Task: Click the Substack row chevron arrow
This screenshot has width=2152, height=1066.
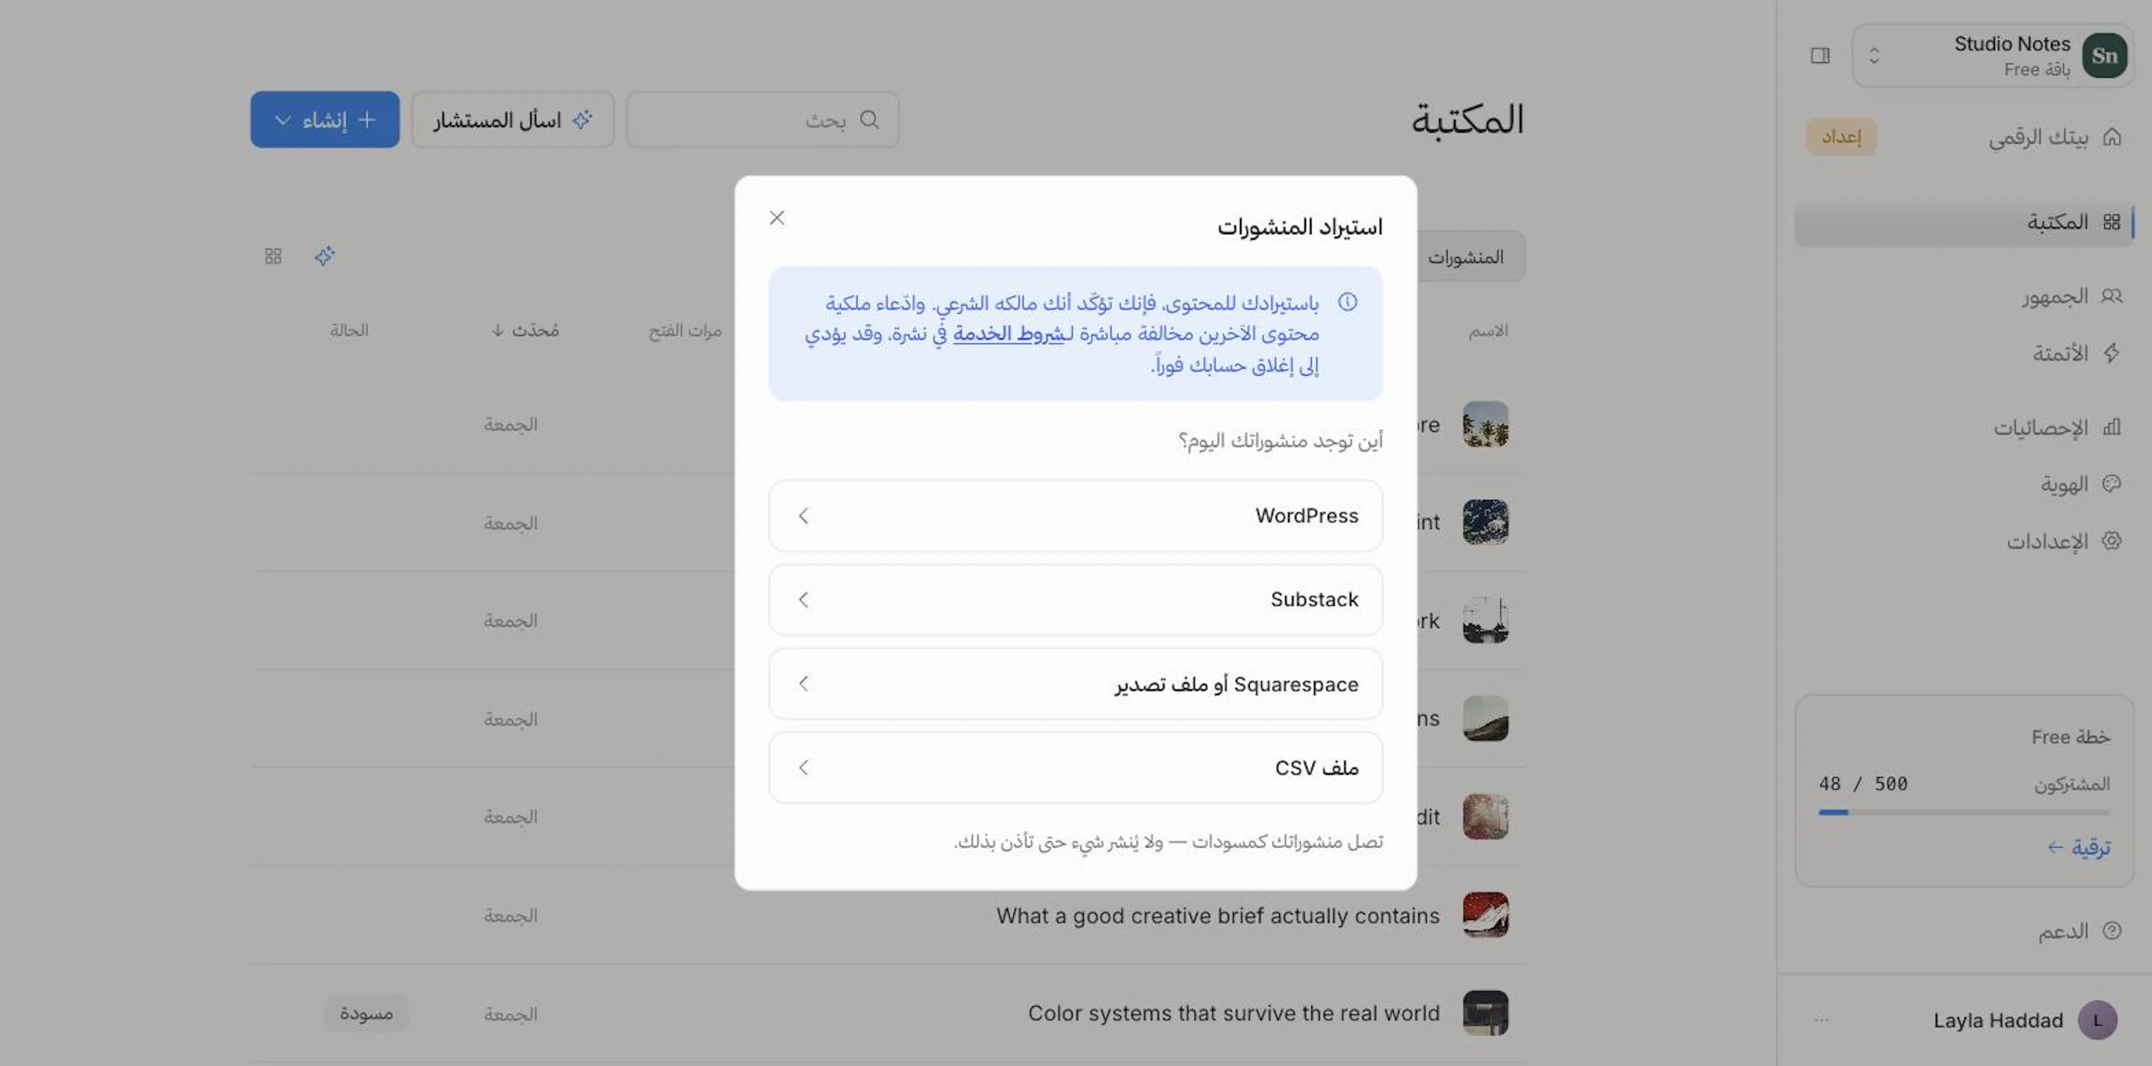Action: coord(804,599)
